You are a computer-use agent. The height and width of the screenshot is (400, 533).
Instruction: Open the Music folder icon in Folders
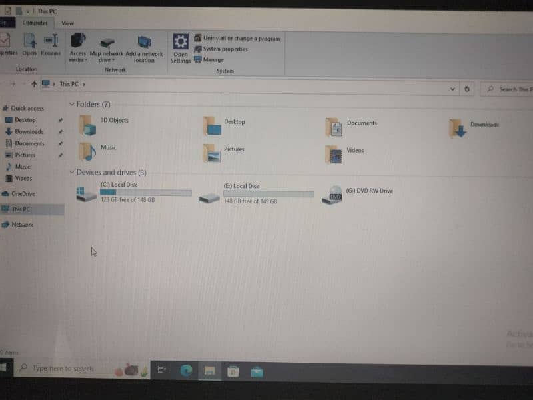(87, 151)
